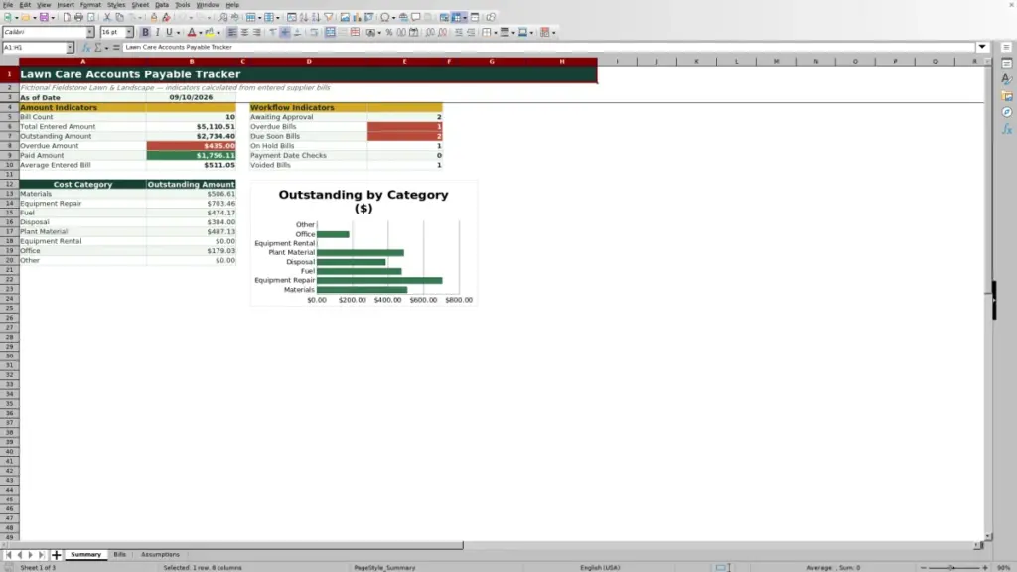Image resolution: width=1017 pixels, height=572 pixels.
Task: Switch to the Bills sheet tab
Action: pos(120,554)
